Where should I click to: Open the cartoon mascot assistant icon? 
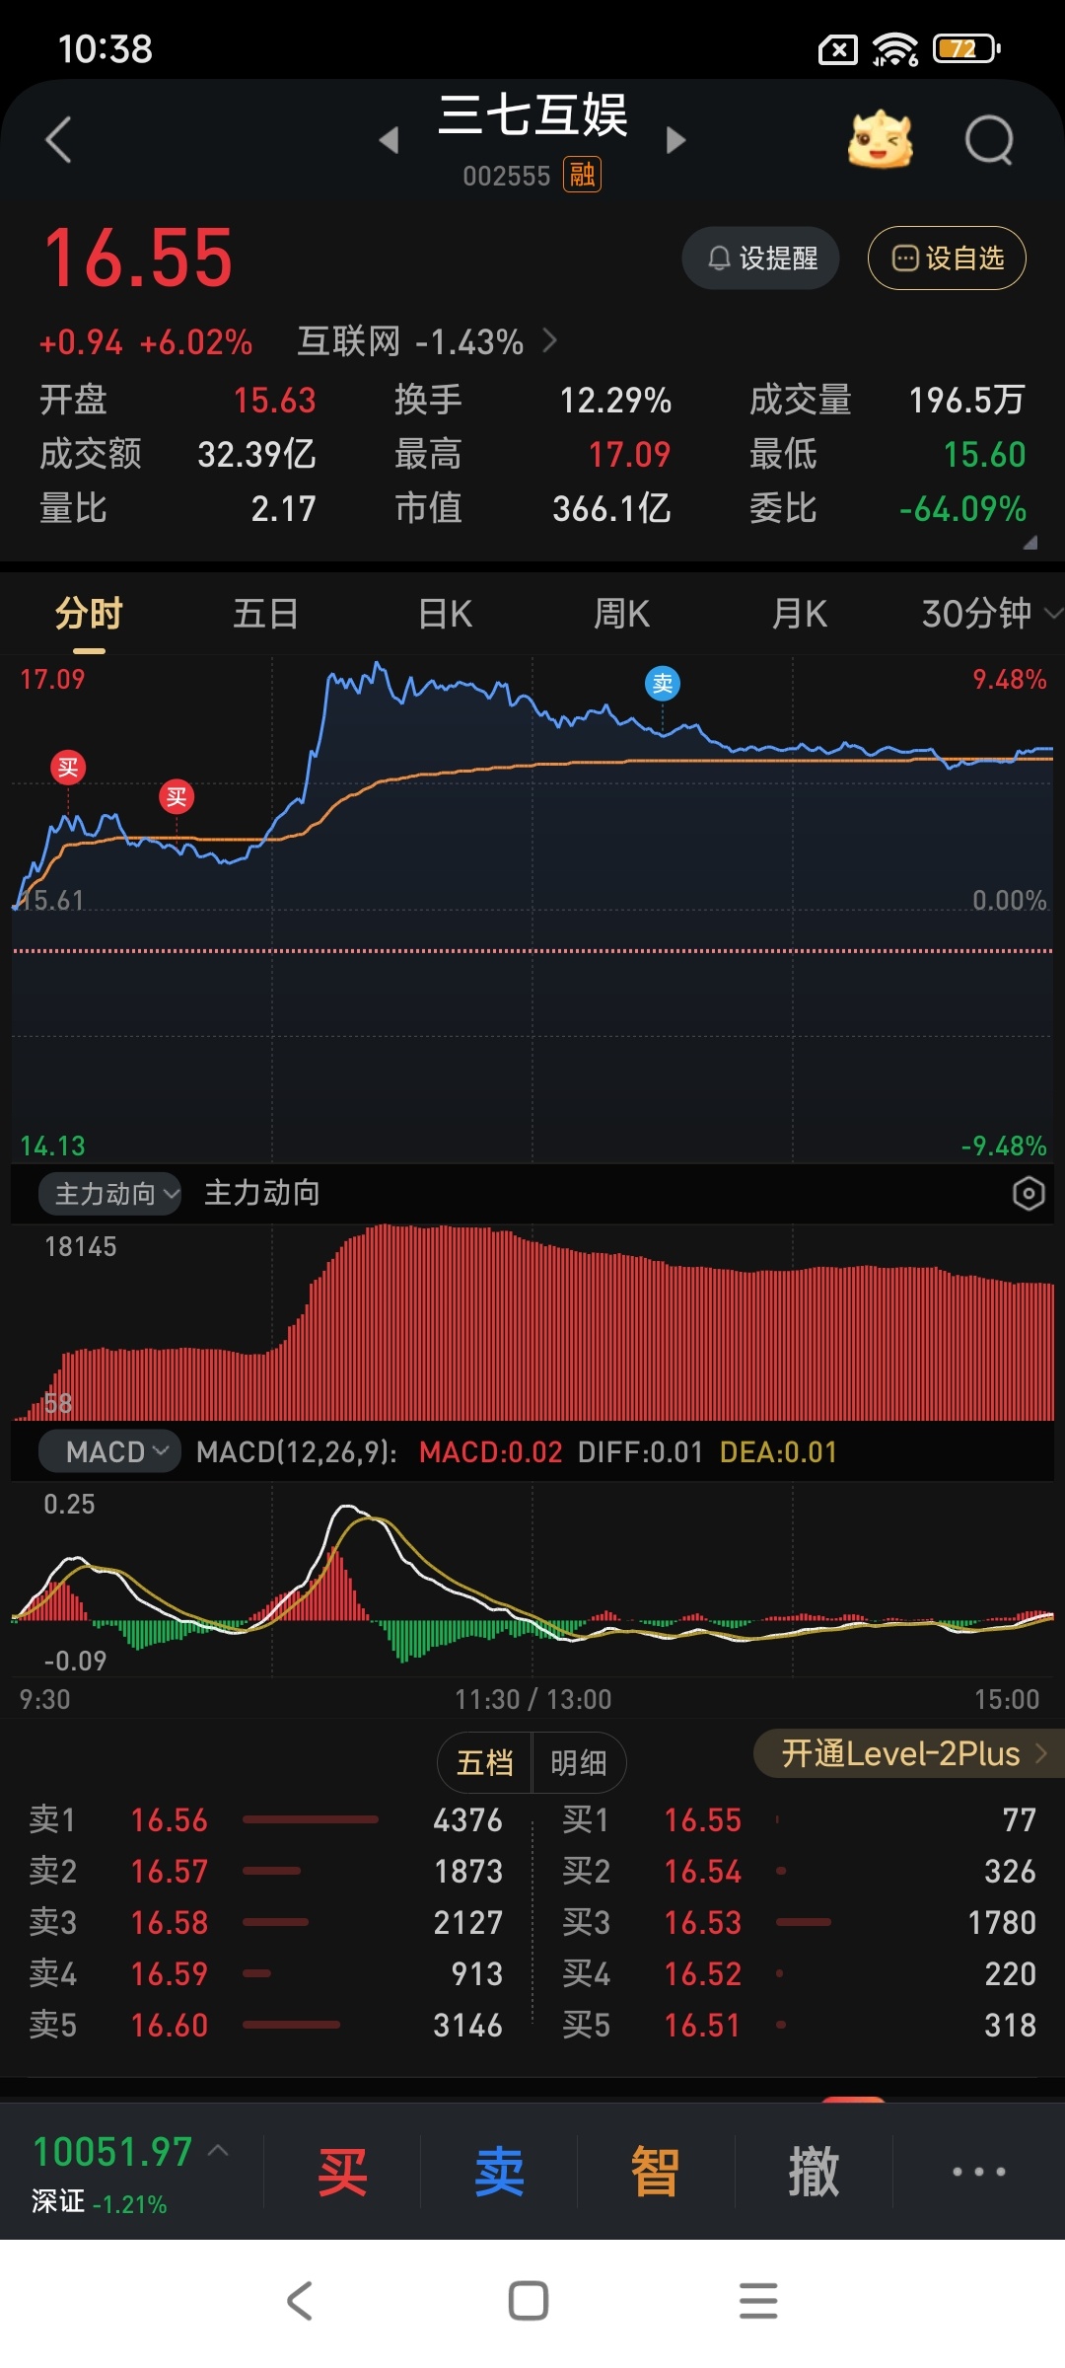tap(881, 139)
